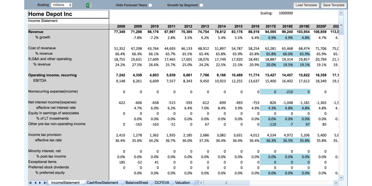The height and width of the screenshot is (186, 372).
Task: Select the 2018E revenue growth cell 4.9%
Action: [x=285, y=38]
